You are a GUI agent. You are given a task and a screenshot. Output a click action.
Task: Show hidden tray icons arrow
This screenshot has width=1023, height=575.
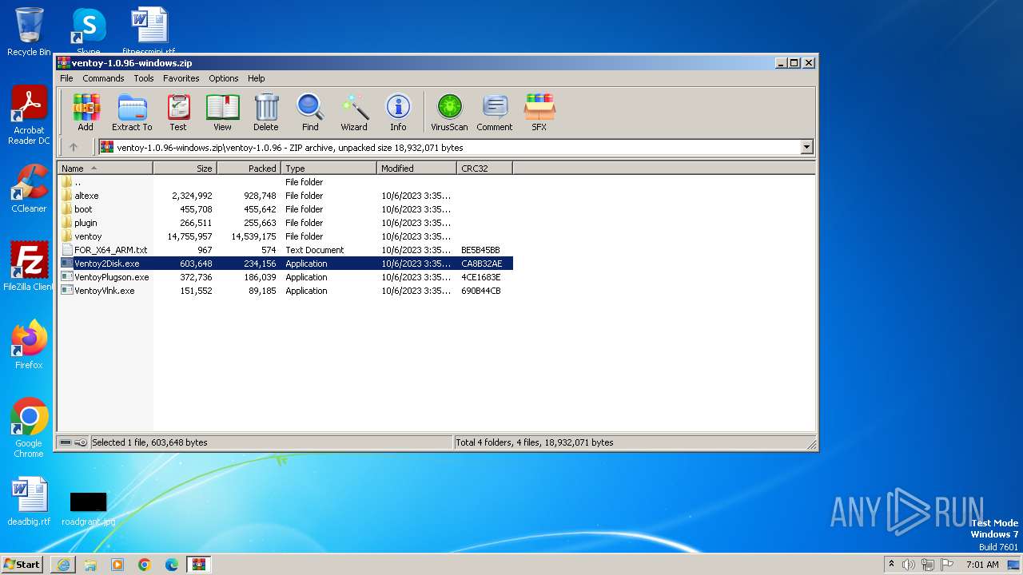[x=891, y=565]
